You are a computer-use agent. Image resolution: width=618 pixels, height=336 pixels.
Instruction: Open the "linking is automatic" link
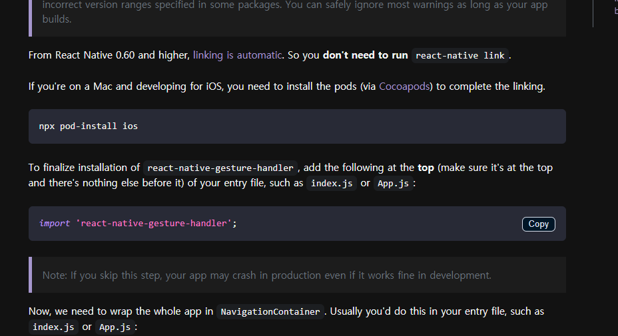pos(237,55)
